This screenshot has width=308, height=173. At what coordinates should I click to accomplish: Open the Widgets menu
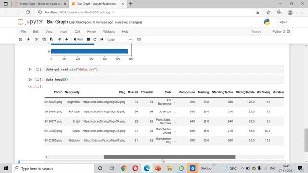tap(109, 32)
